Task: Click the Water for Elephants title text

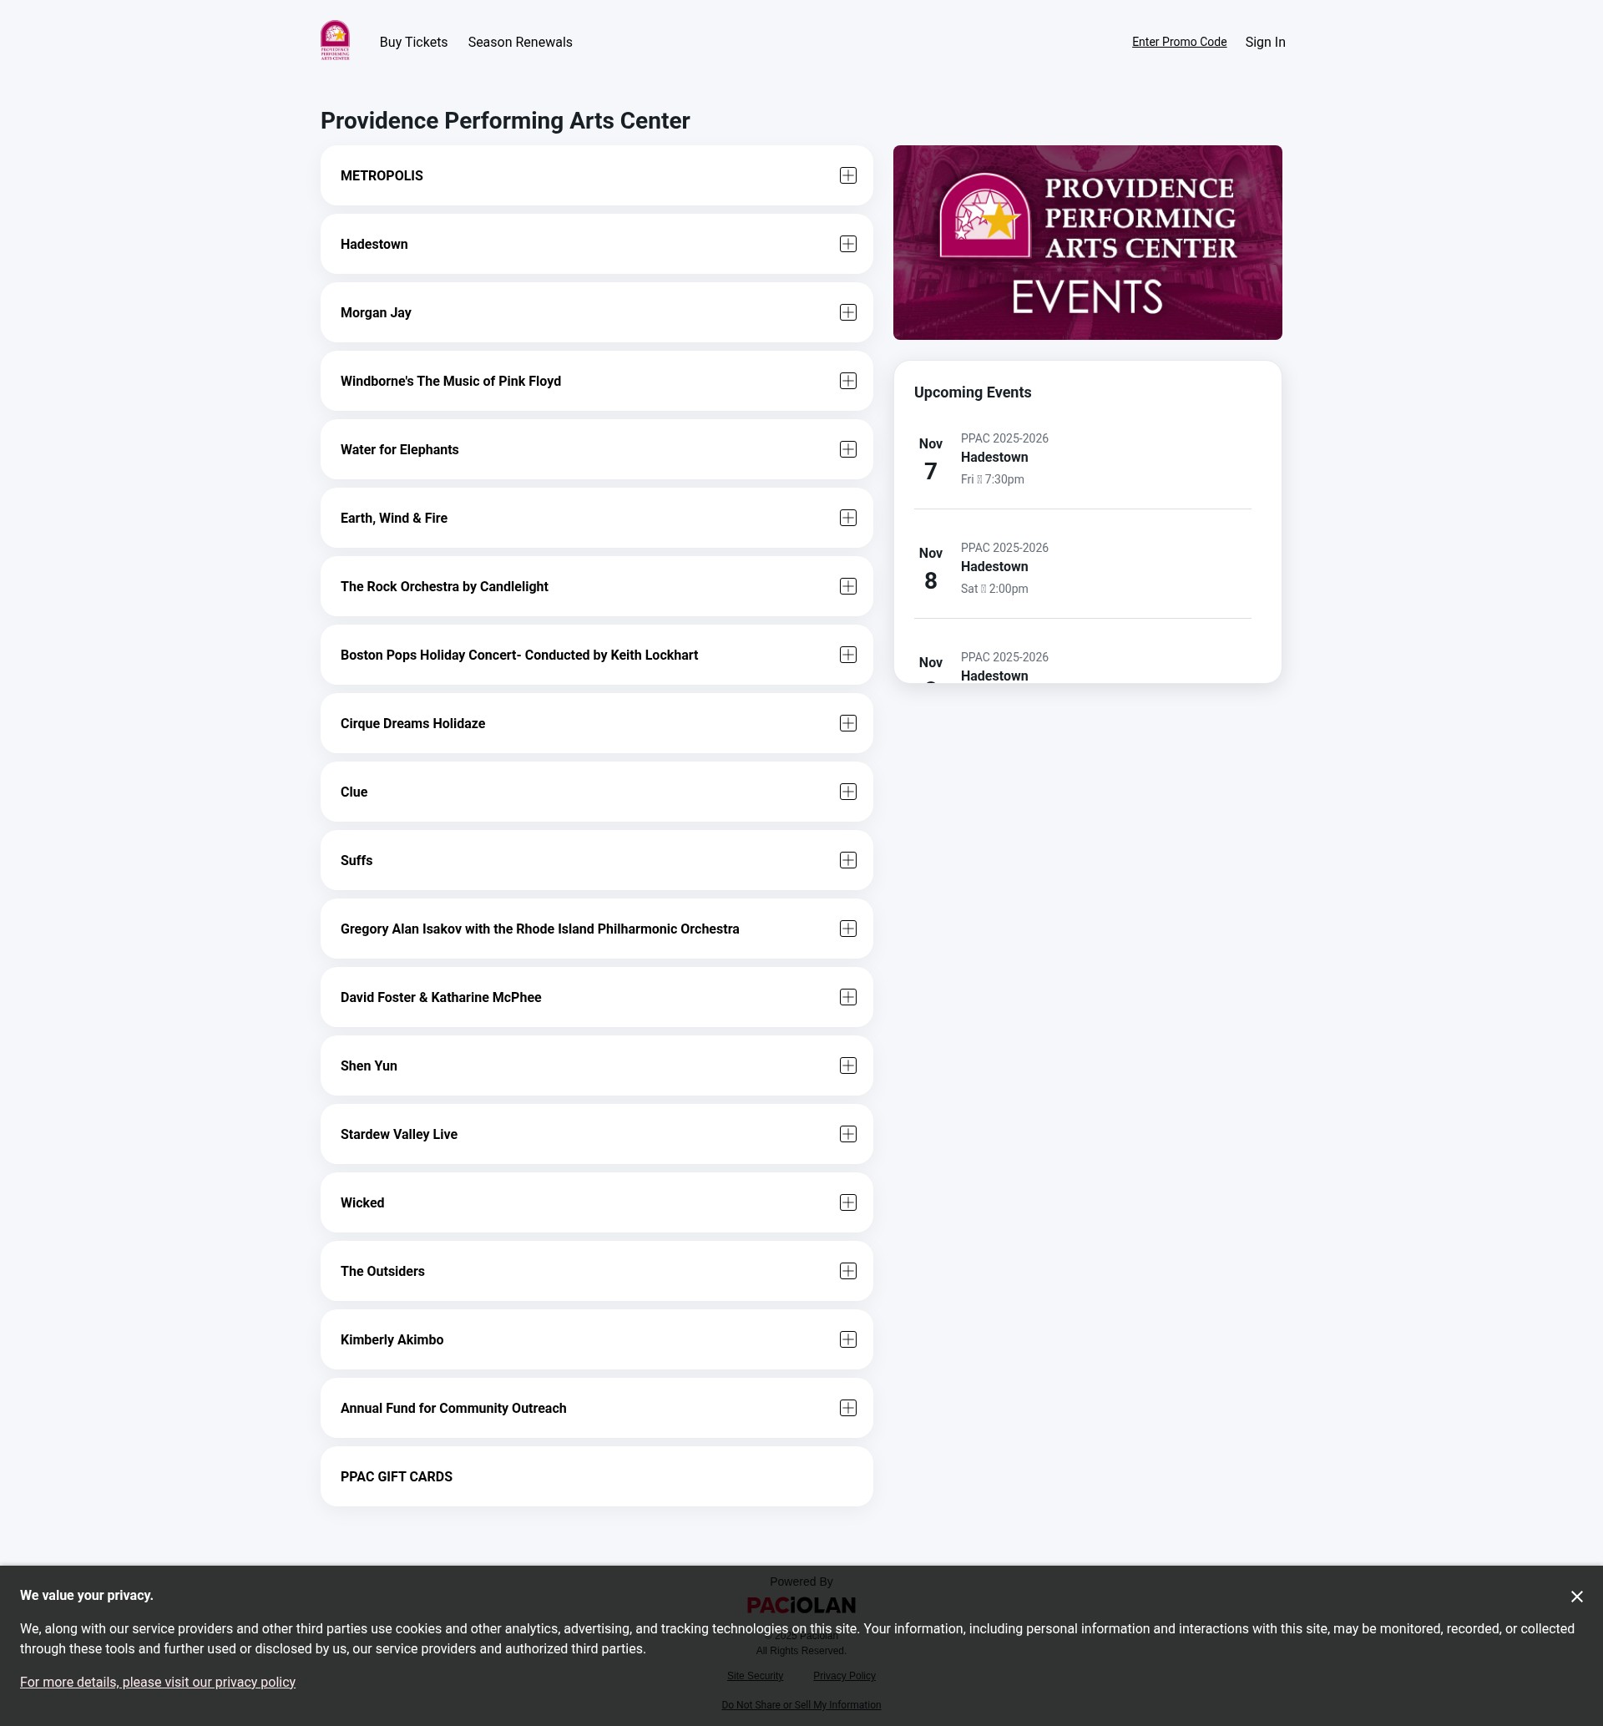Action: 400,449
